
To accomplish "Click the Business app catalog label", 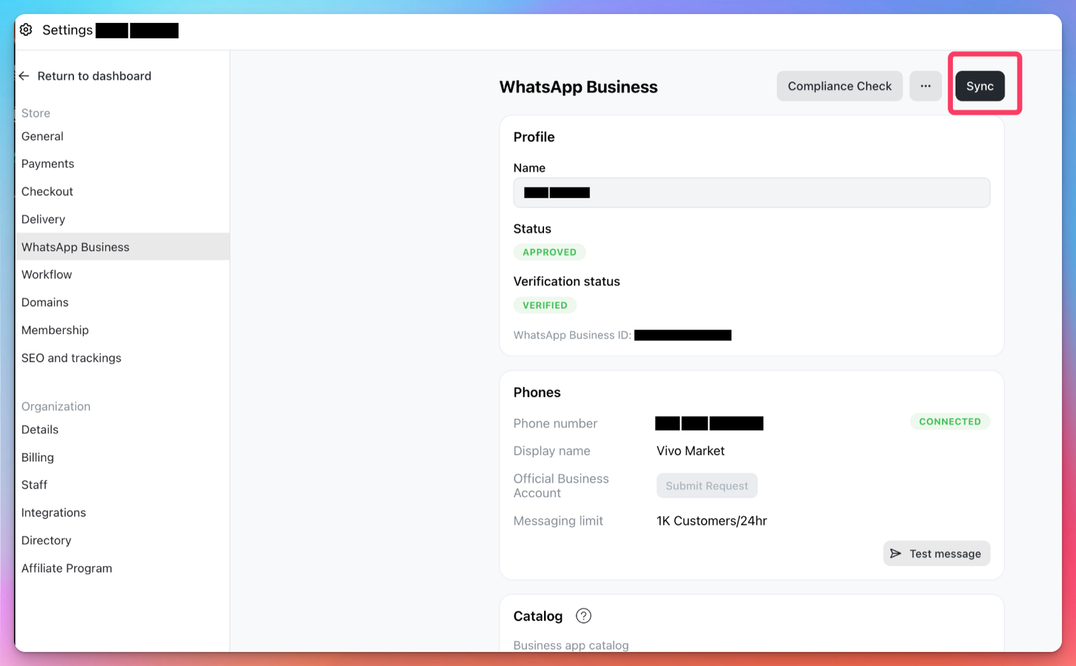I will coord(571,645).
